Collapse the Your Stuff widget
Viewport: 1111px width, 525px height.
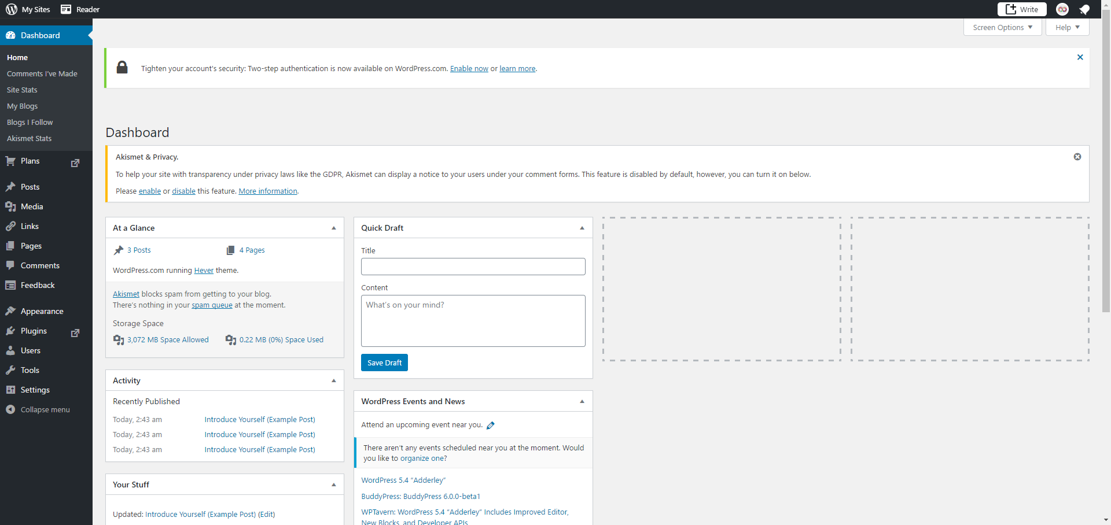[x=334, y=485]
